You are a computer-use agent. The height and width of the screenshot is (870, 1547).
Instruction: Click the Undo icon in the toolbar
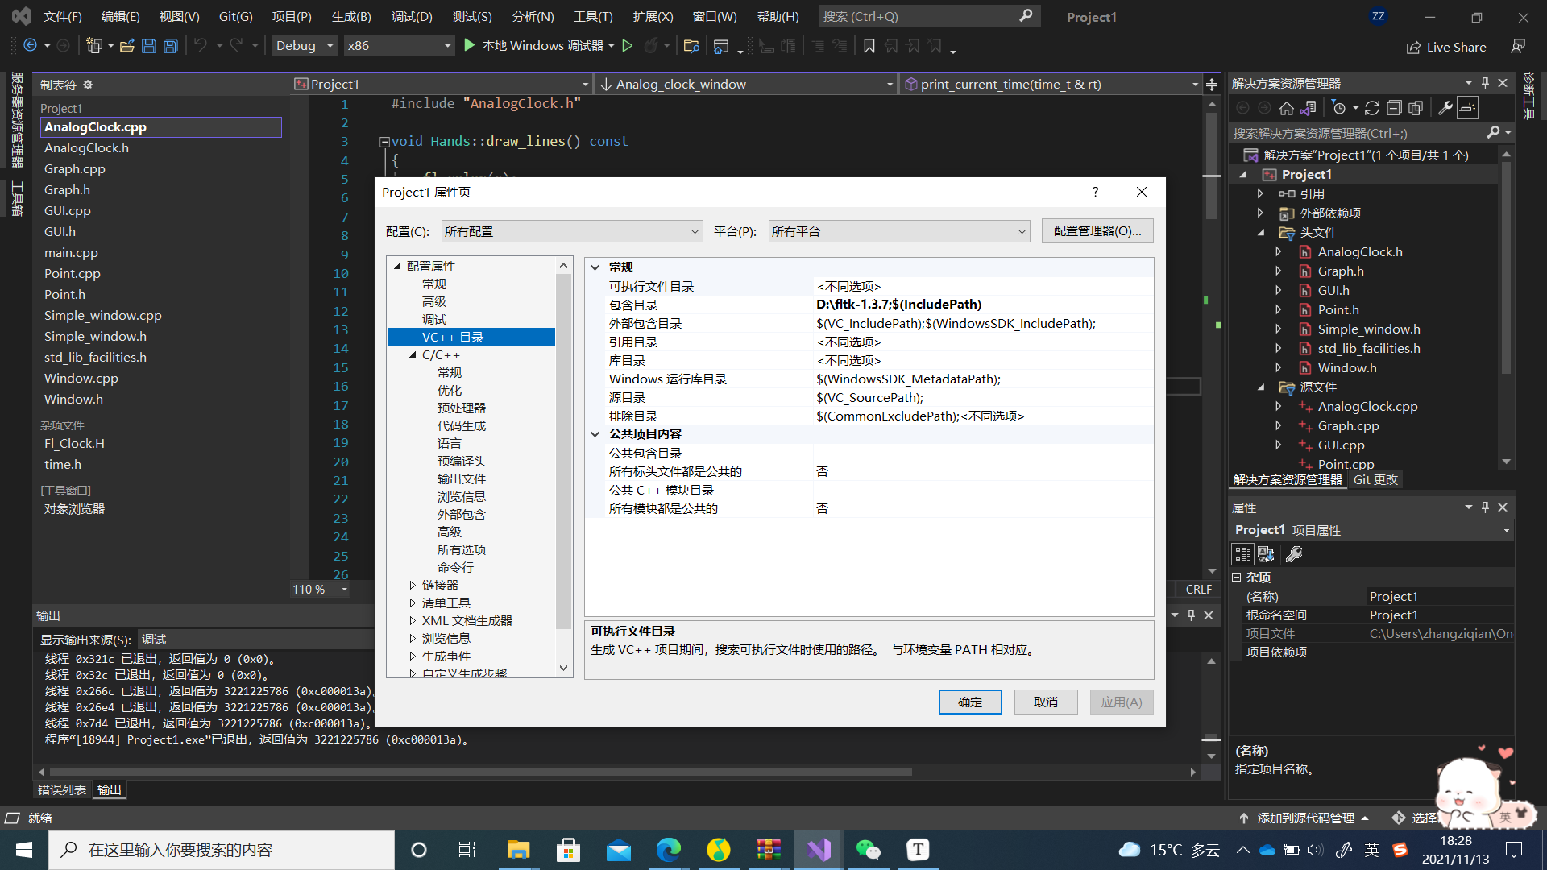(x=201, y=46)
